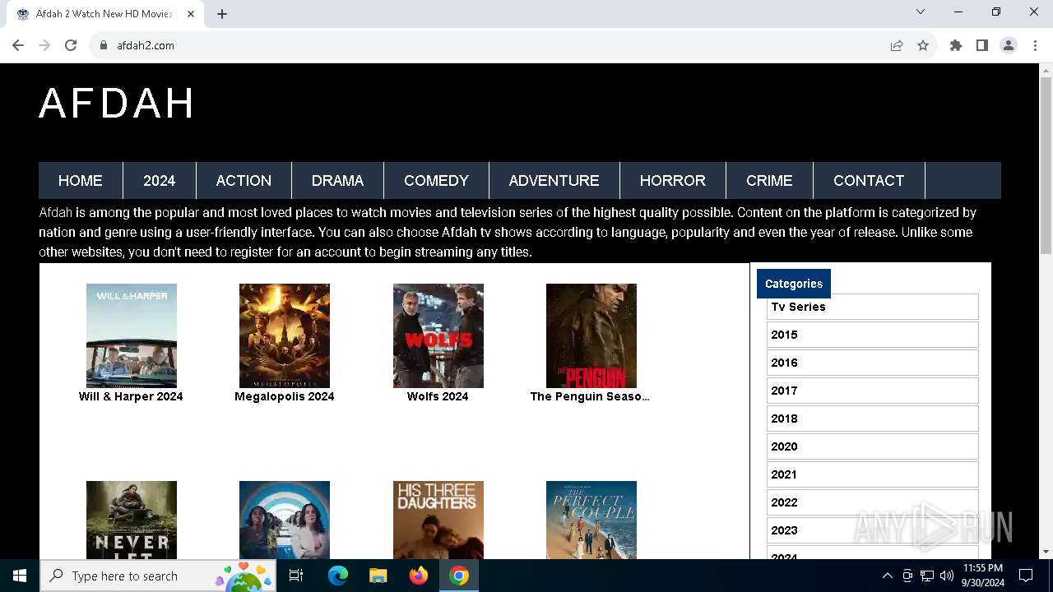
Task: Open the ADVENTURE genre menu
Action: click(x=554, y=181)
